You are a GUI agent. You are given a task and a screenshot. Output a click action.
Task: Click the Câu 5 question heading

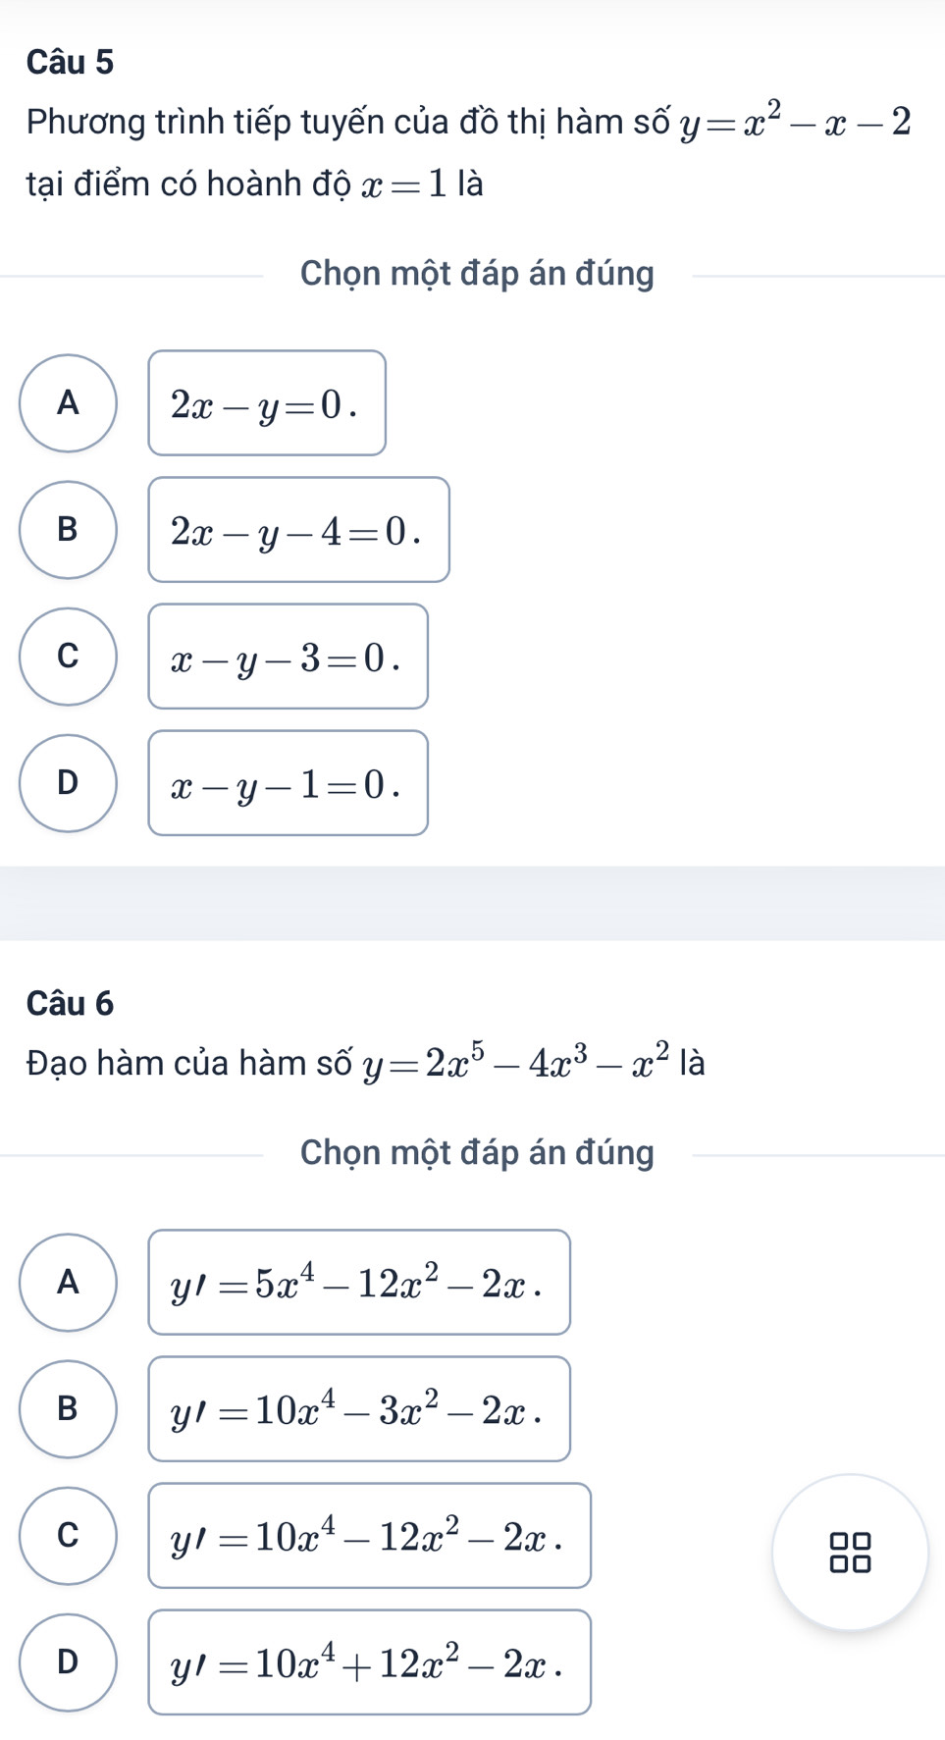(x=71, y=62)
